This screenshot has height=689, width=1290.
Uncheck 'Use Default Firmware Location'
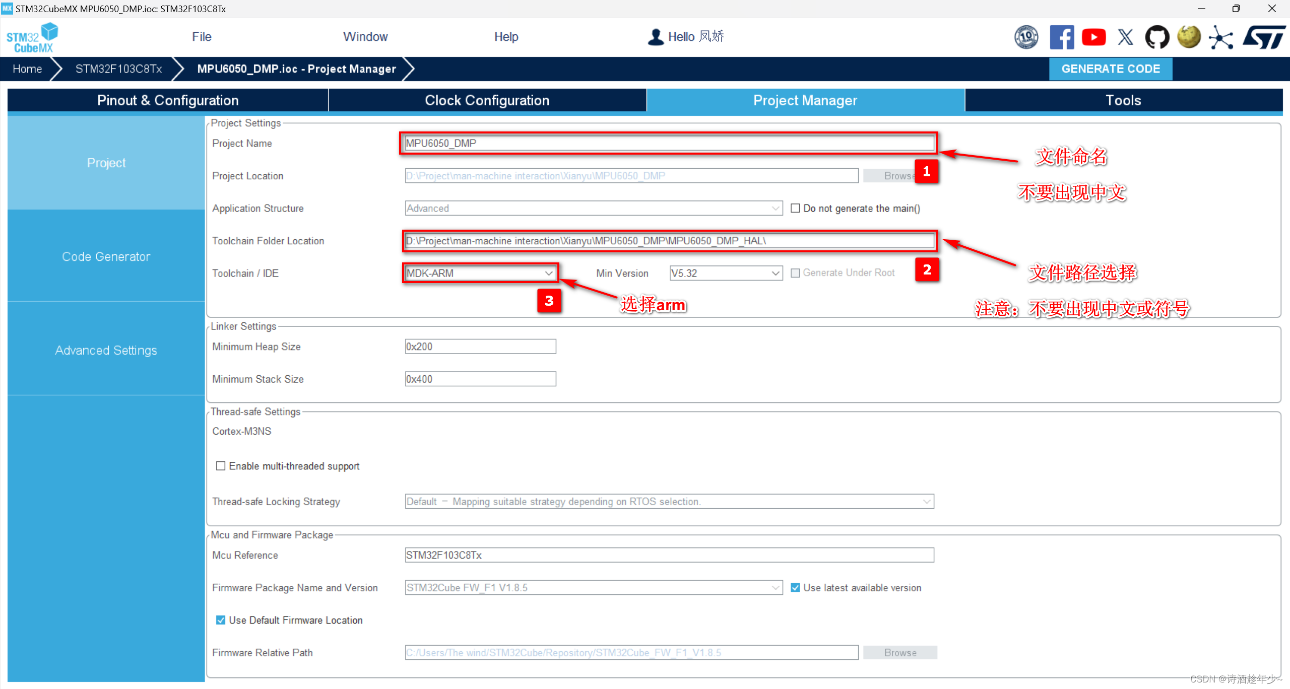tap(221, 620)
